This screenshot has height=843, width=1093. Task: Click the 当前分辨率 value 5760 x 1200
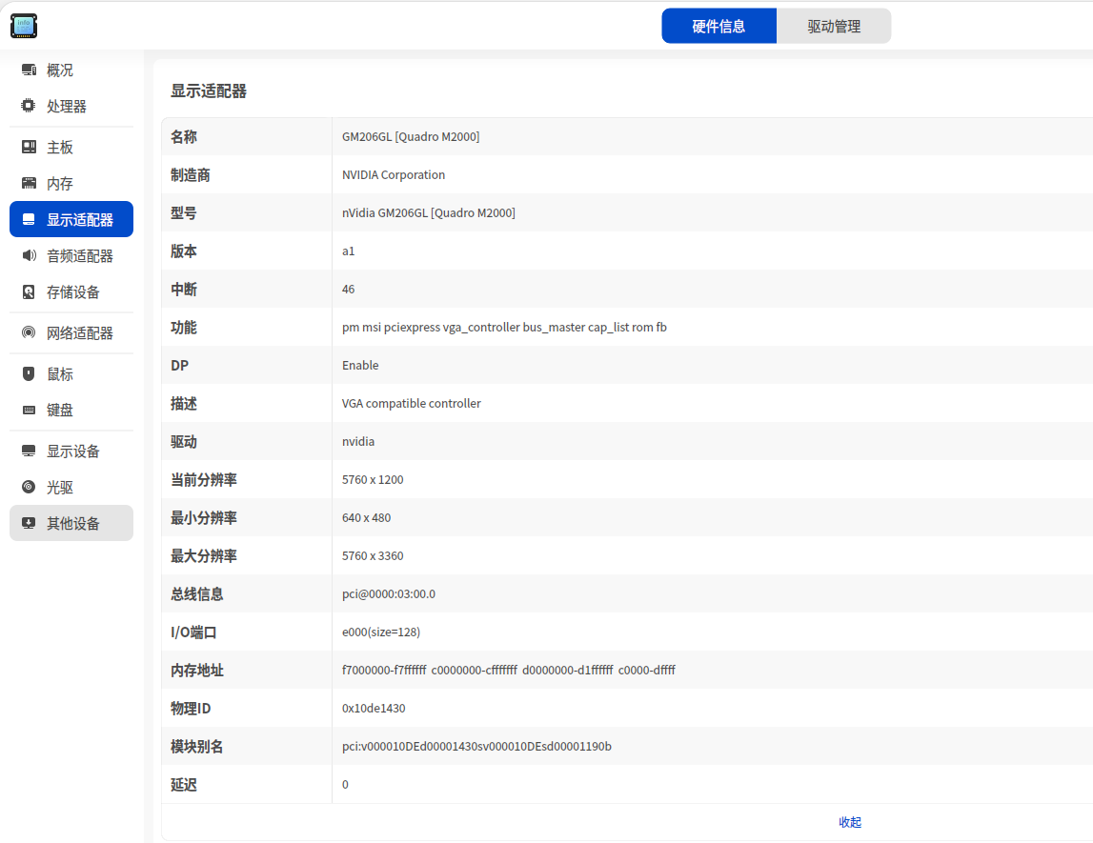coord(373,479)
